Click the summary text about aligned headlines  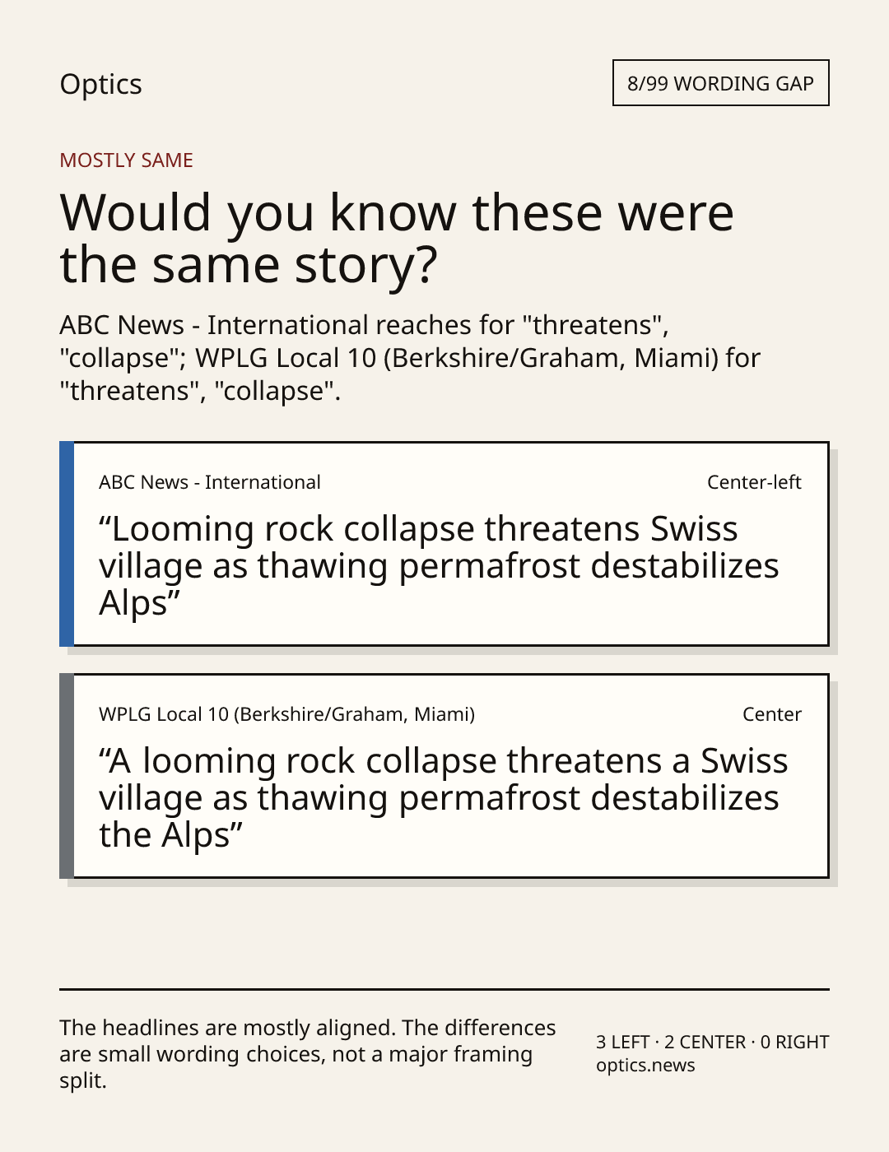308,1054
